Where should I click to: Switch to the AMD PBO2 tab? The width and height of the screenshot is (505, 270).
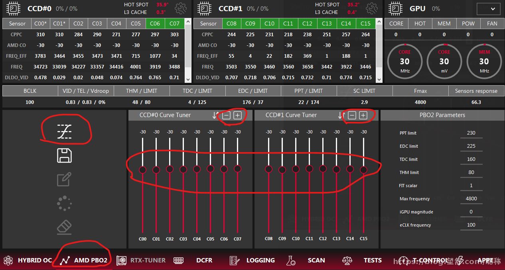tap(84, 260)
